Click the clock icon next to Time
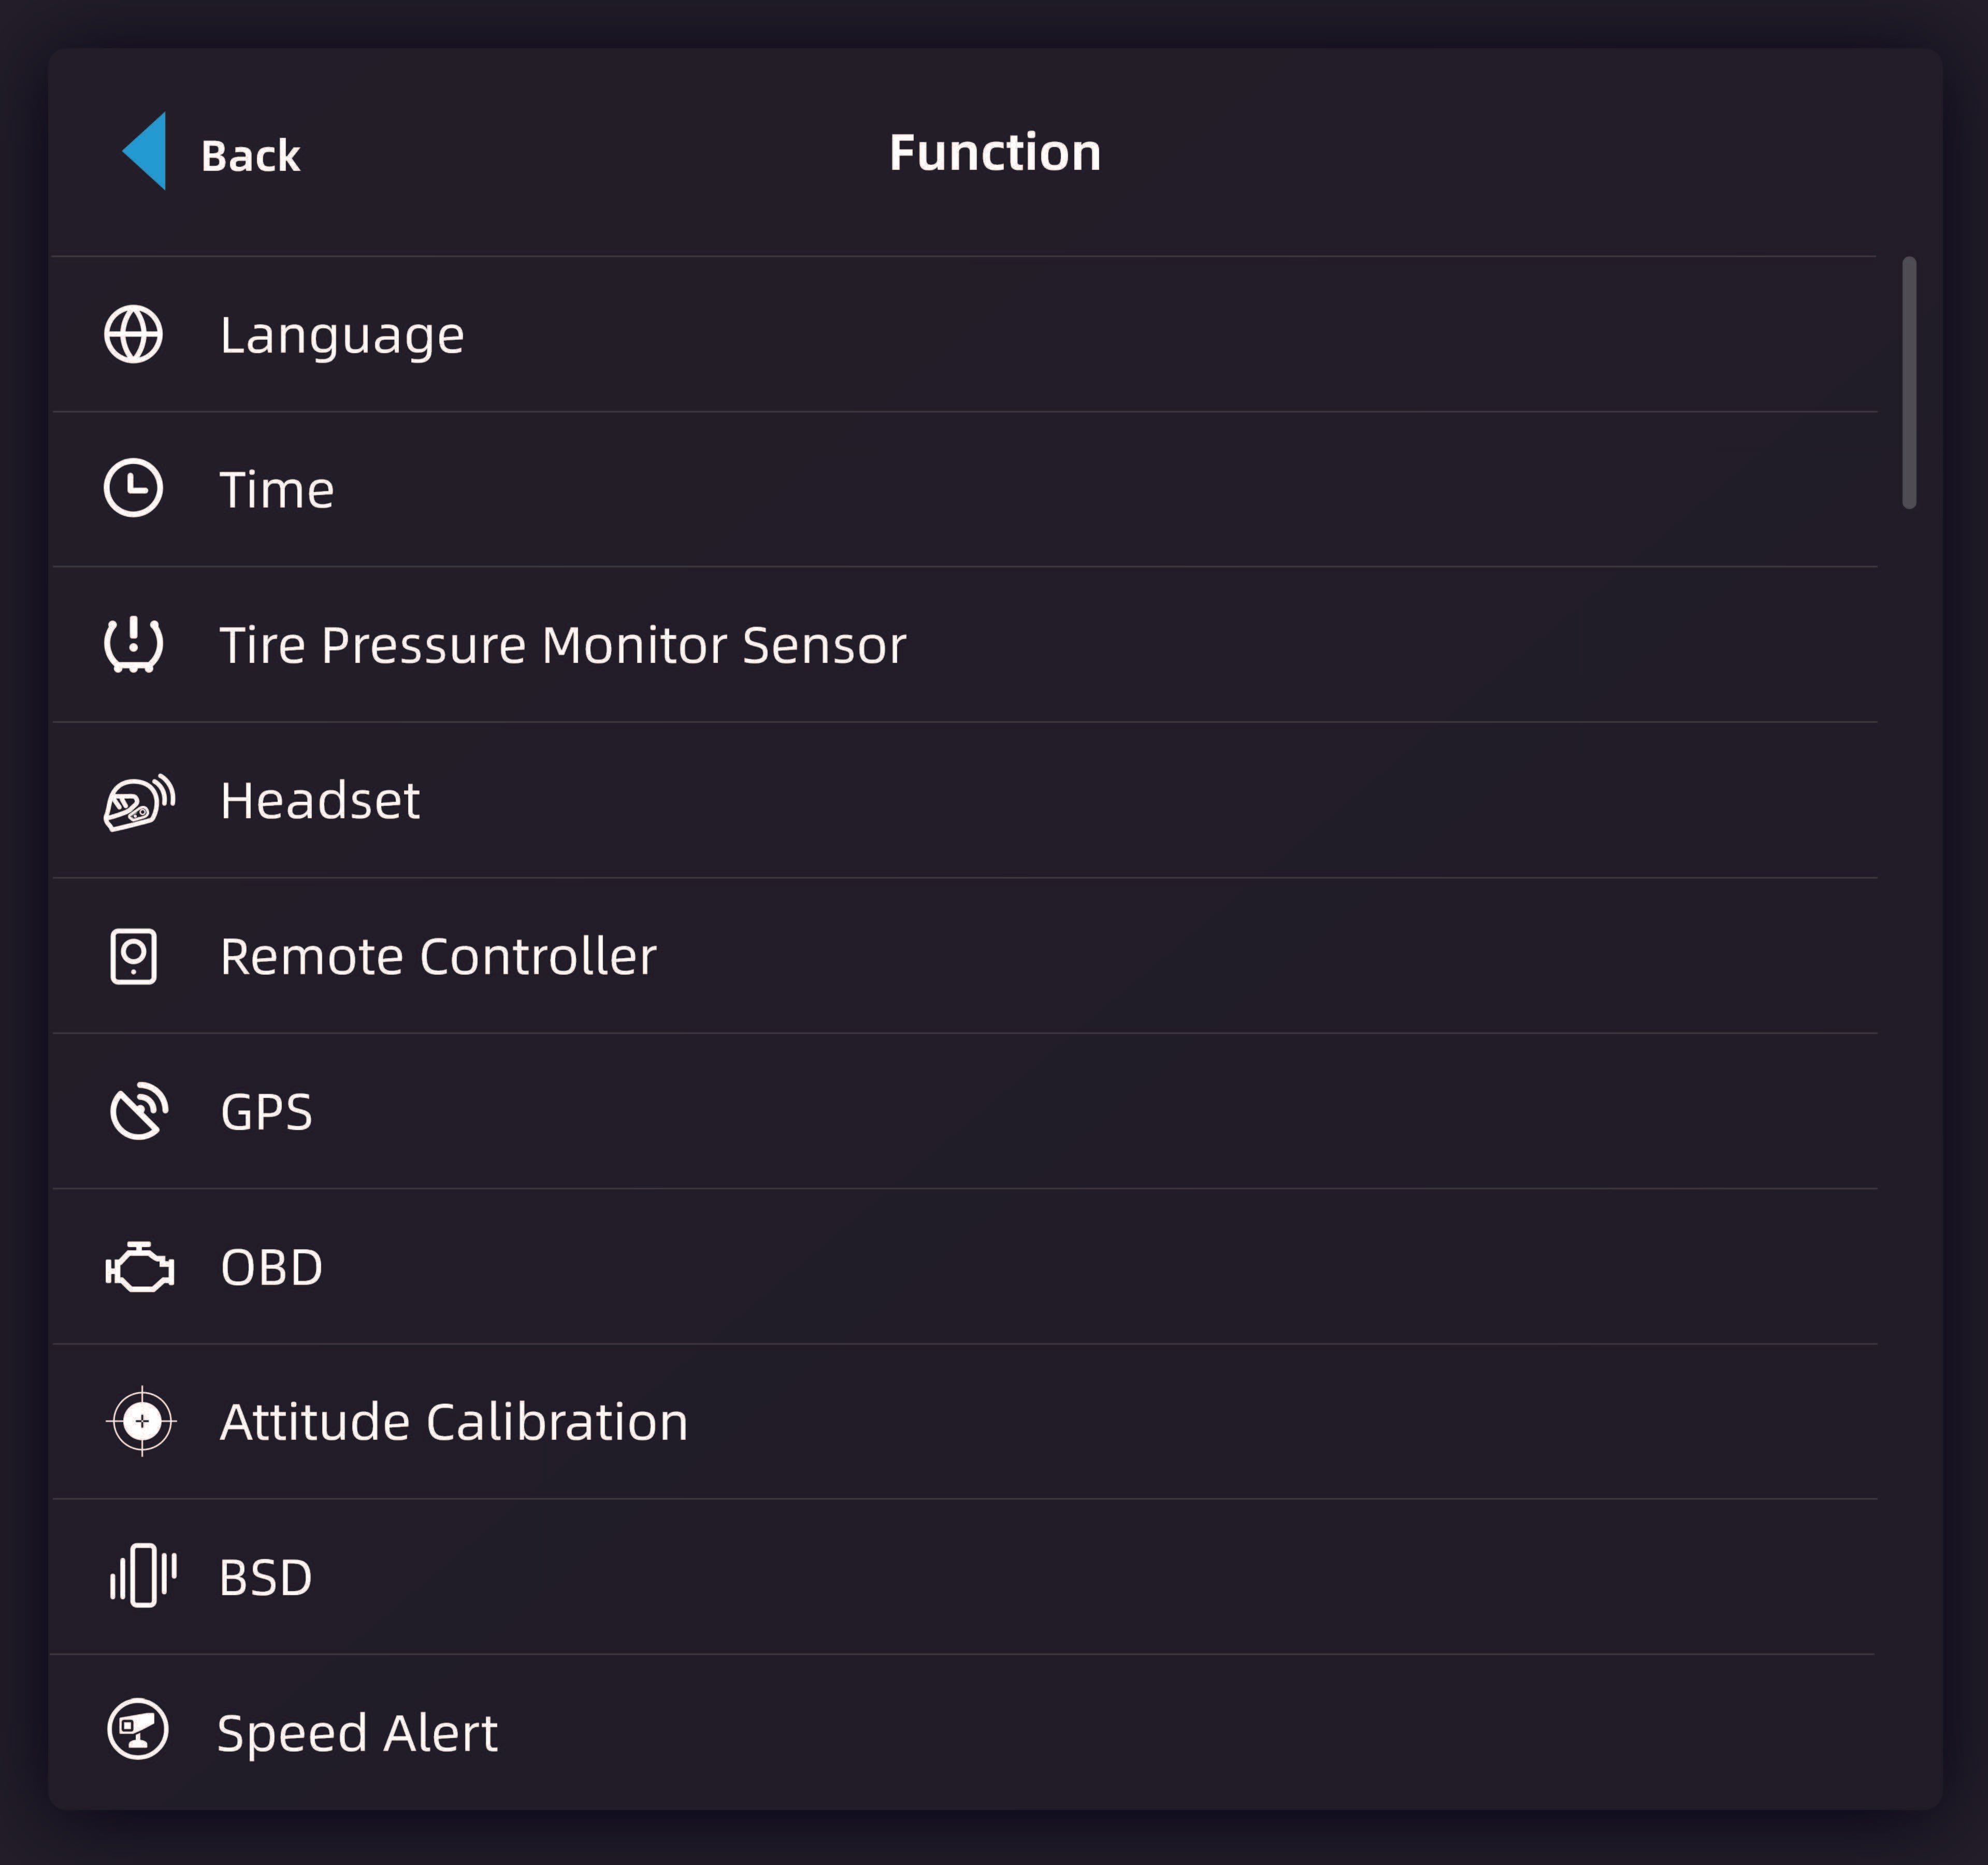The height and width of the screenshot is (1865, 1988). pos(133,488)
